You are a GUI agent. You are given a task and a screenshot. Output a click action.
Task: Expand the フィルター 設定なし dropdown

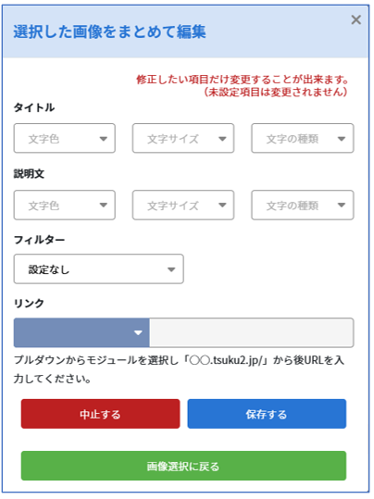[99, 268]
